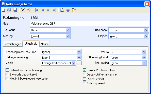The width and height of the screenshot is (151, 94).
Task: Switch to the Verdichtingen tab
Action: (x=13, y=44)
